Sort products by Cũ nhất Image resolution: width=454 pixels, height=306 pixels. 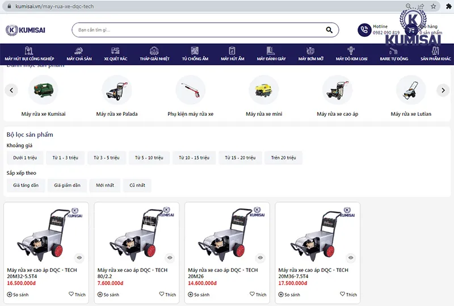pos(137,185)
